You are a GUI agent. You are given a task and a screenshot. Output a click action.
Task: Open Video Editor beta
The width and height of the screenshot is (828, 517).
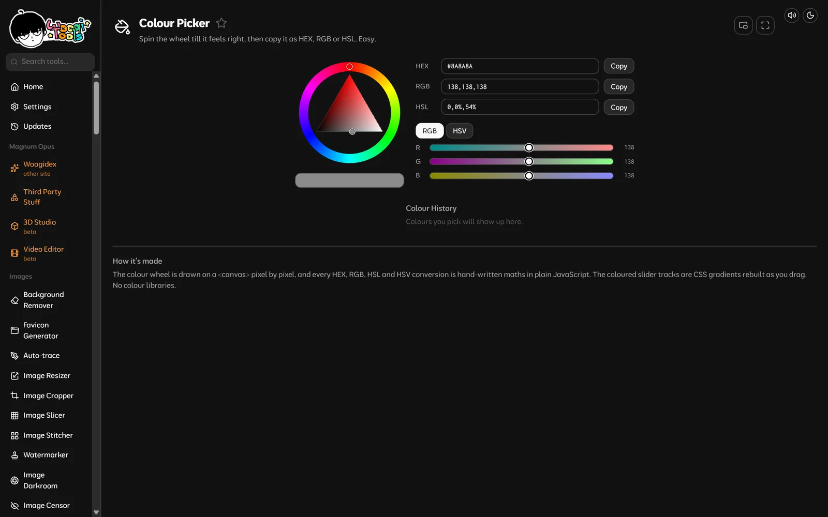coord(43,253)
